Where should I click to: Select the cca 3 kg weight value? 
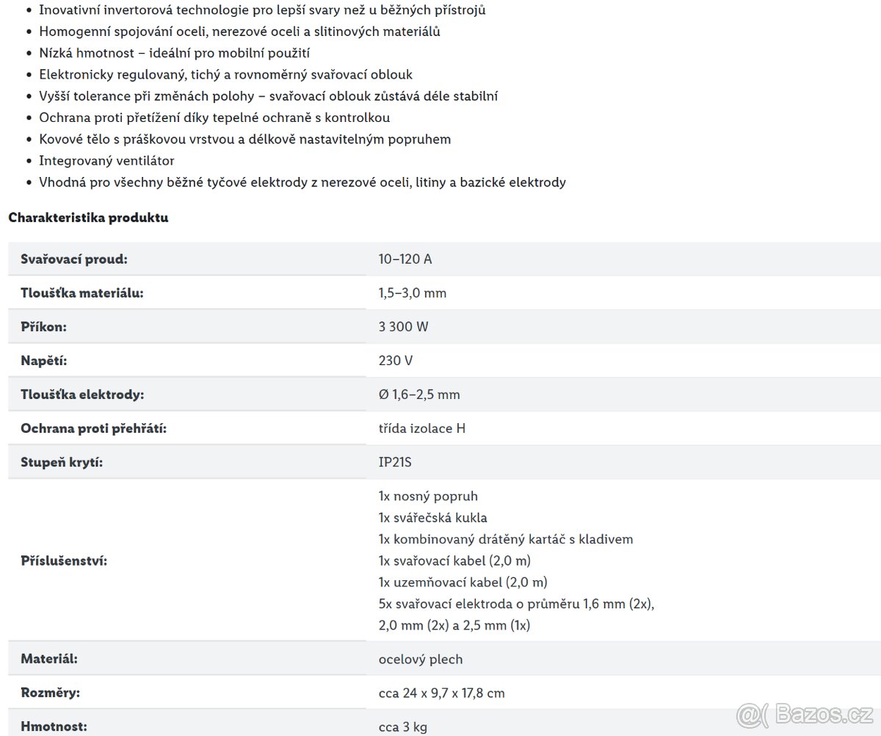[402, 727]
